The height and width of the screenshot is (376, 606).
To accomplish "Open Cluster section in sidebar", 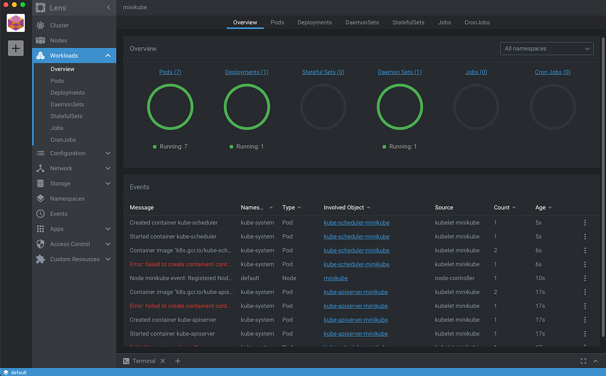I will pyautogui.click(x=59, y=25).
